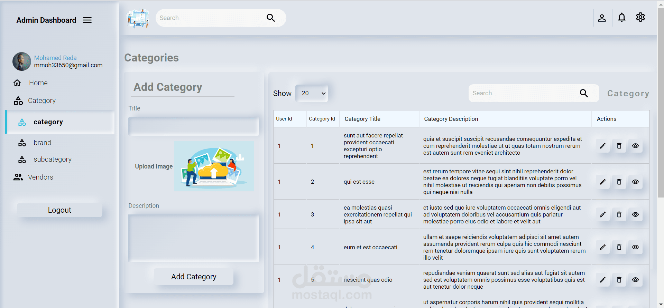Screen dimensions: 664x308
Task: View the 'eum et est occaecati' category details
Action: click(x=636, y=247)
